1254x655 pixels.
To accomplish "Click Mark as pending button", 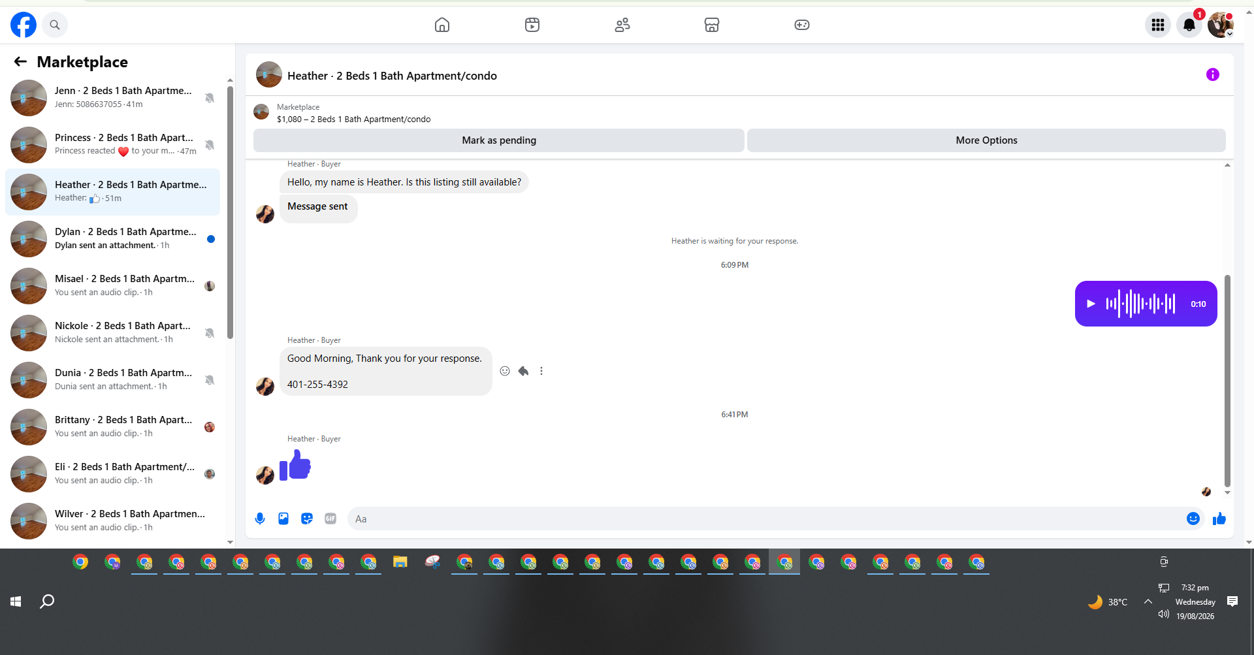I will [x=499, y=140].
